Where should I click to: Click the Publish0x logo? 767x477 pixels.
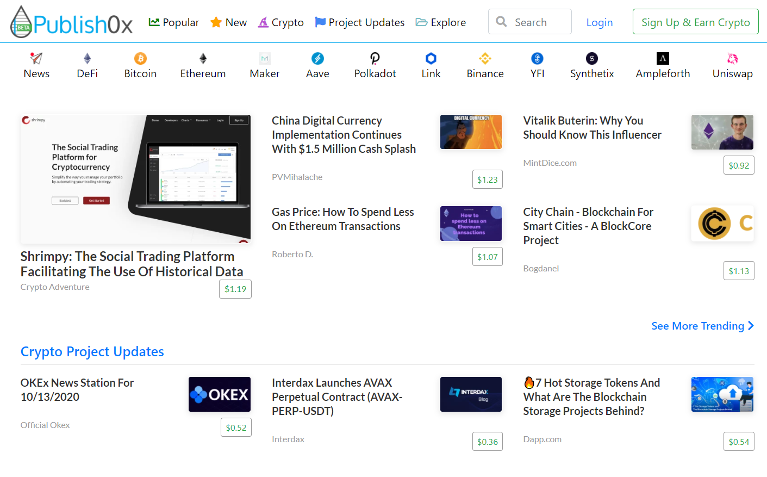[x=71, y=22]
